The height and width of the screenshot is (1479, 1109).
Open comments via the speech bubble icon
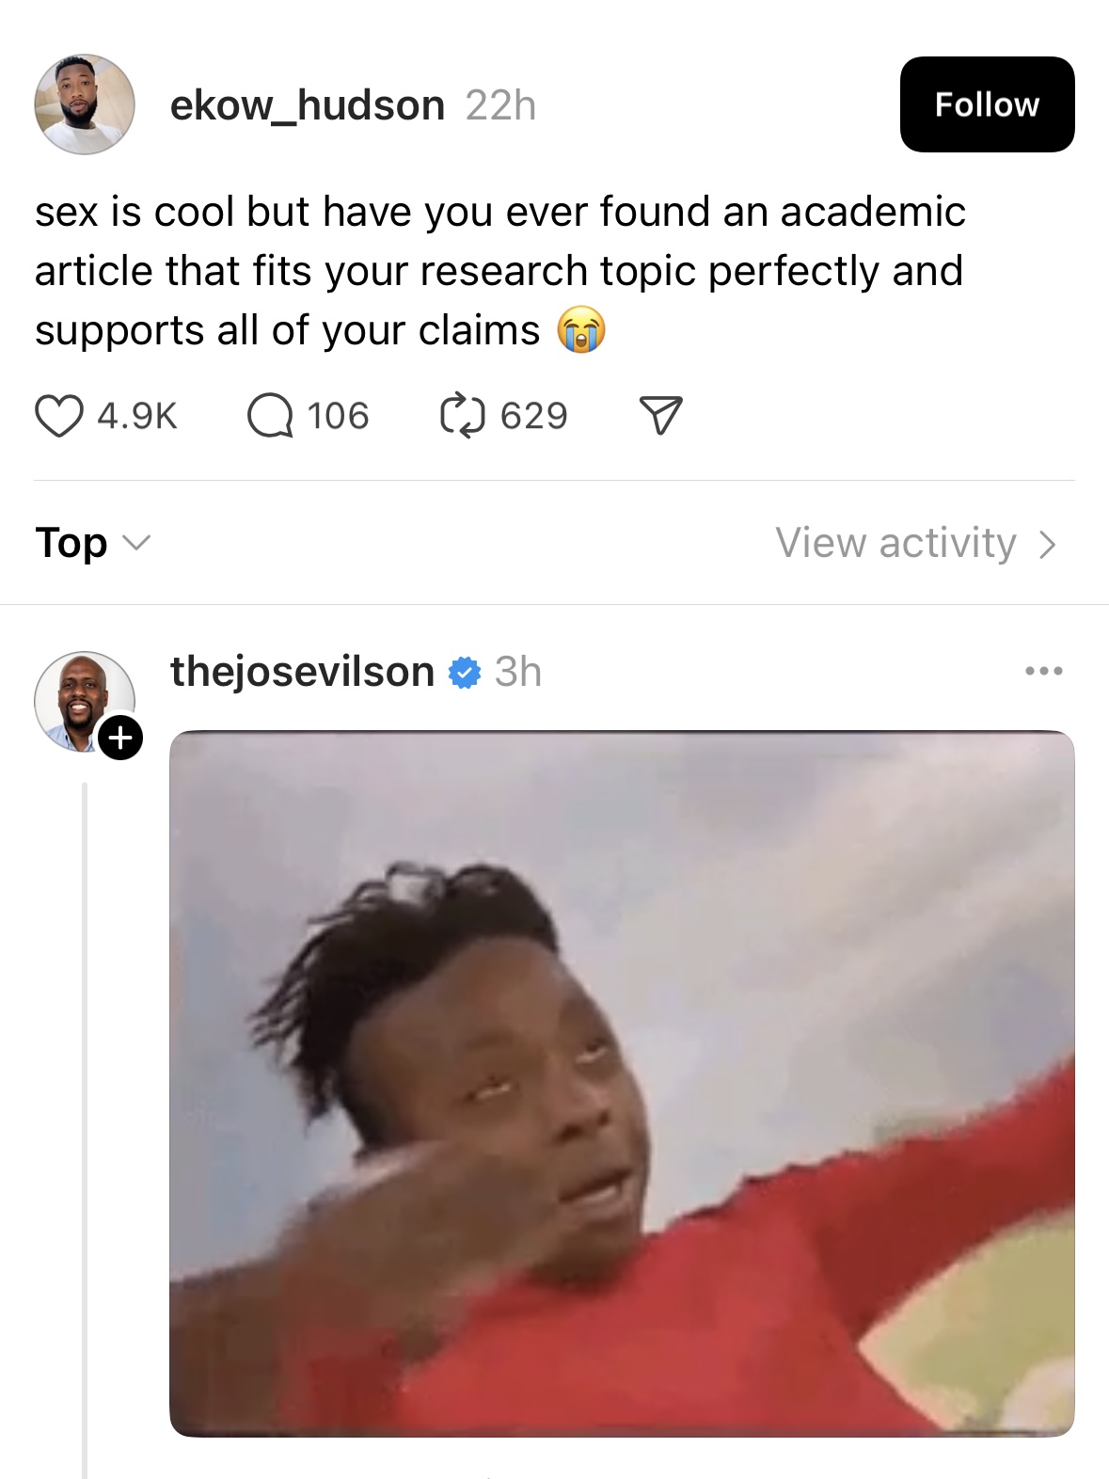(270, 416)
